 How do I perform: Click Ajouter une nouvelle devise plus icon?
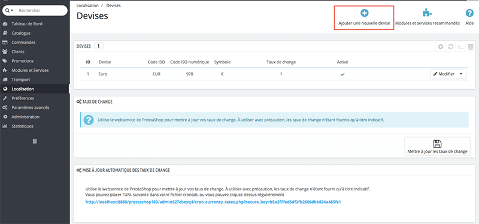(x=364, y=13)
